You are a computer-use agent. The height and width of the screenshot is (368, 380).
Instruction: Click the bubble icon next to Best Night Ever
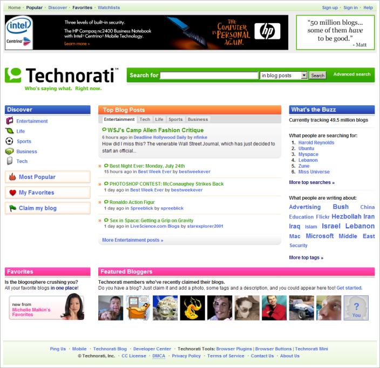click(106, 166)
